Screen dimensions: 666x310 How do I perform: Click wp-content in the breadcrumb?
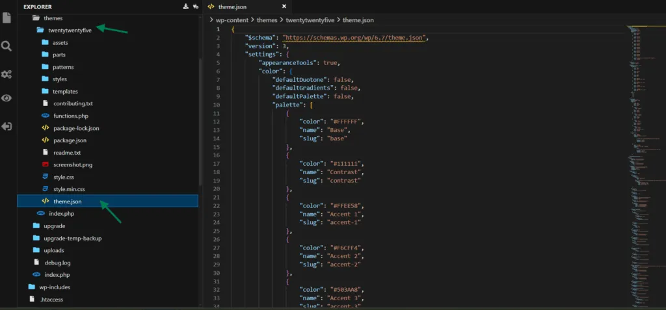tap(232, 20)
